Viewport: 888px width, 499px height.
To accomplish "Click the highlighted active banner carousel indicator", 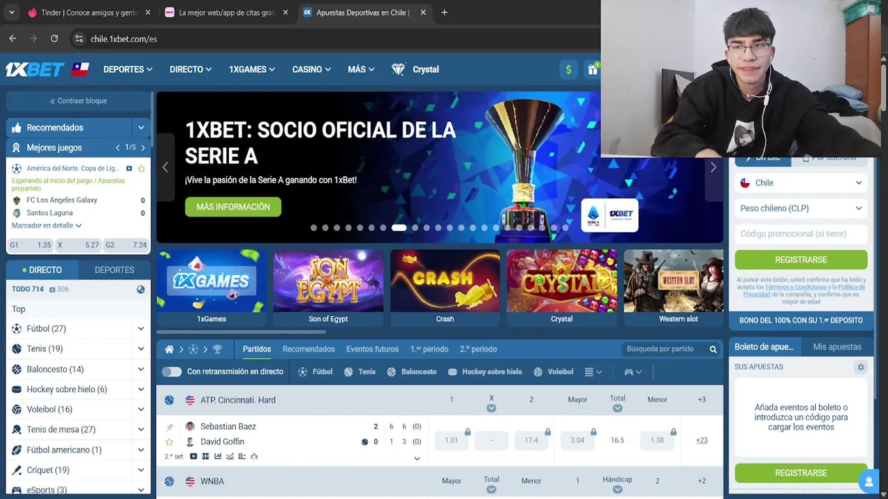I will click(x=398, y=228).
